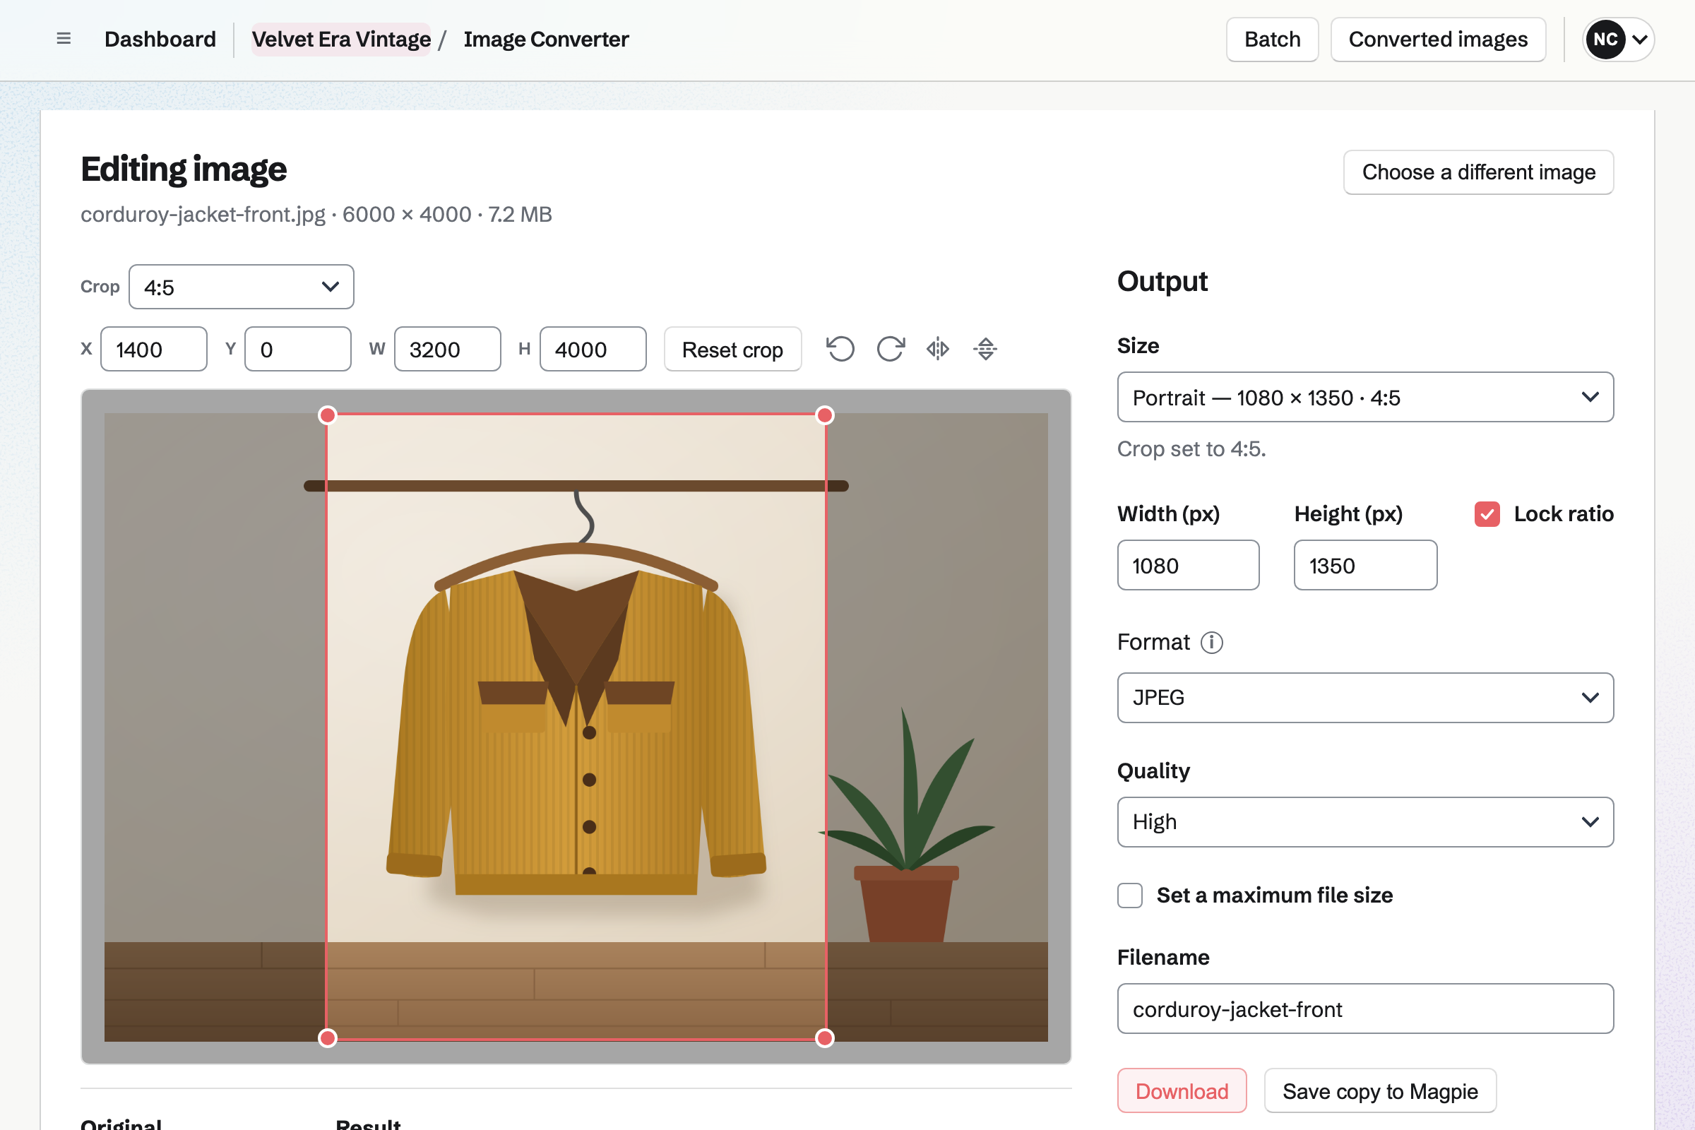Rotate image counterclockwise

[840, 349]
